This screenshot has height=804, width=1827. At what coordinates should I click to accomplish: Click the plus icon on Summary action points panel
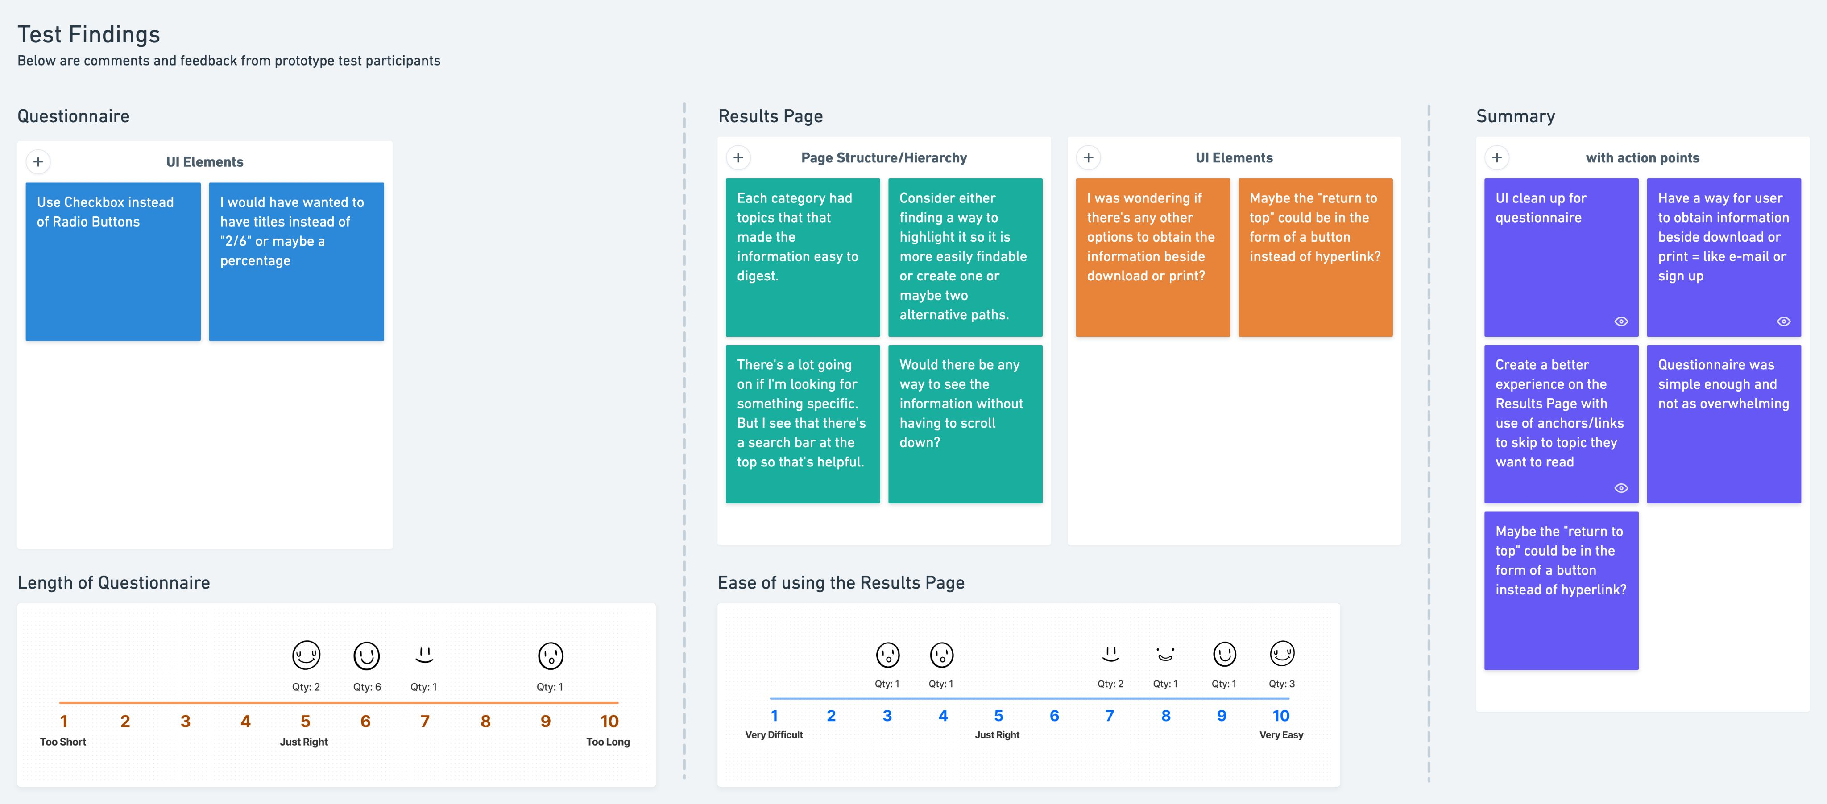pyautogui.click(x=1498, y=157)
